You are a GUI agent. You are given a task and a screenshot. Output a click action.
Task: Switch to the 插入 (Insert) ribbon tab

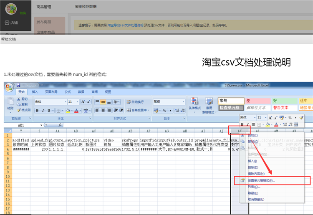pos(35,92)
